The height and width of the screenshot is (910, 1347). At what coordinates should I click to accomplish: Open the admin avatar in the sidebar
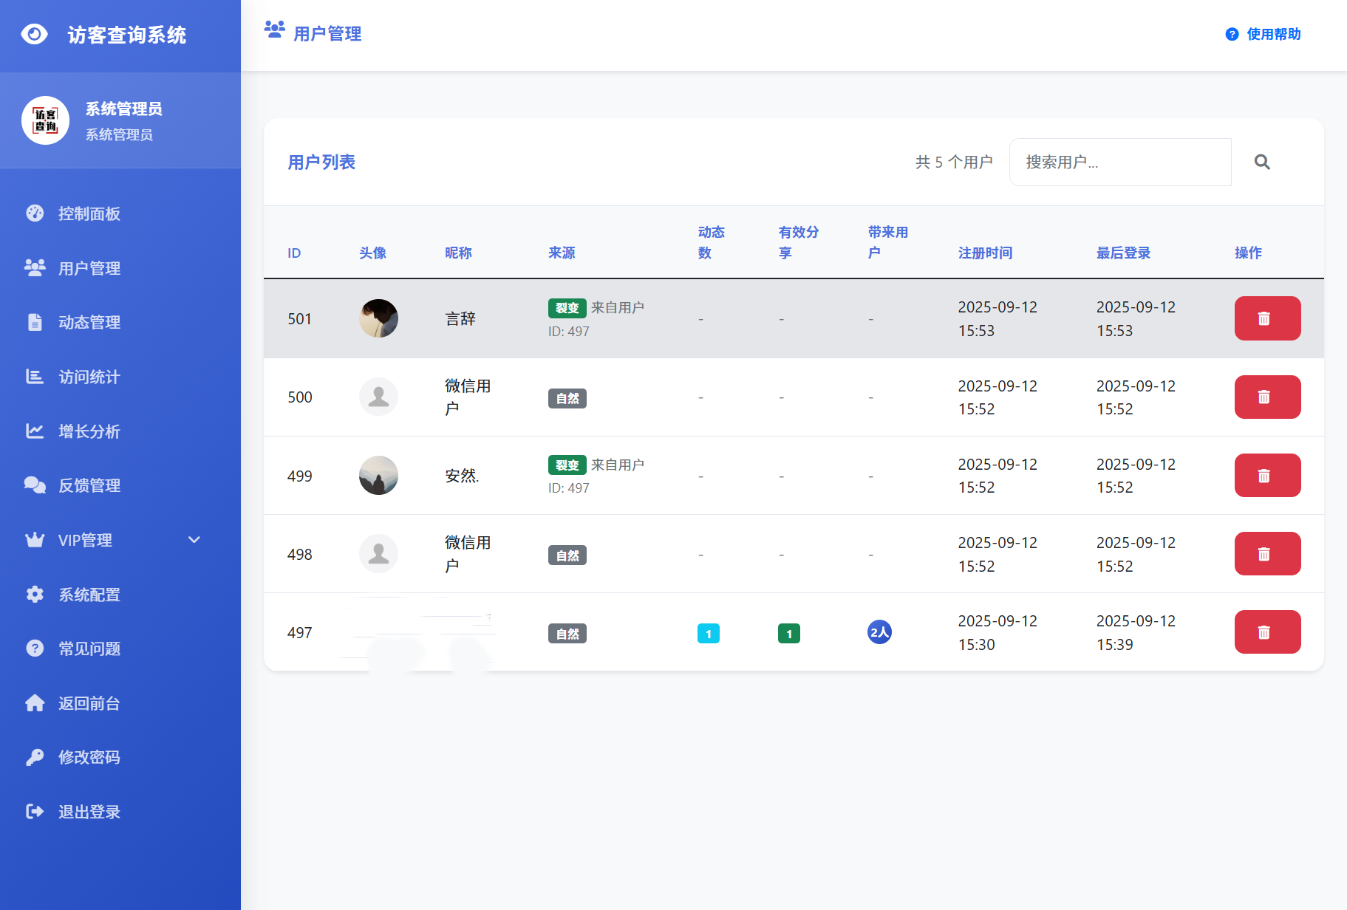coord(45,120)
